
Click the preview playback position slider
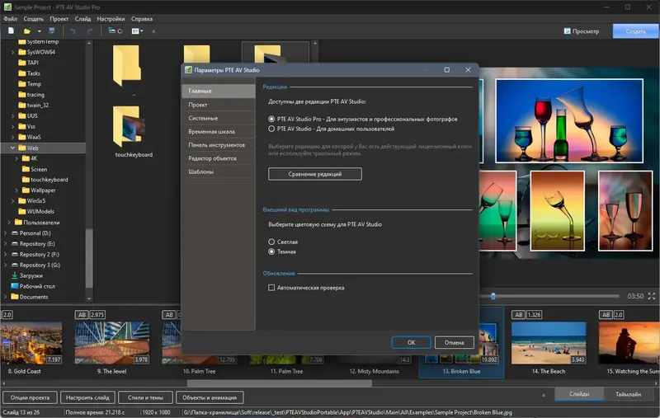point(493,295)
